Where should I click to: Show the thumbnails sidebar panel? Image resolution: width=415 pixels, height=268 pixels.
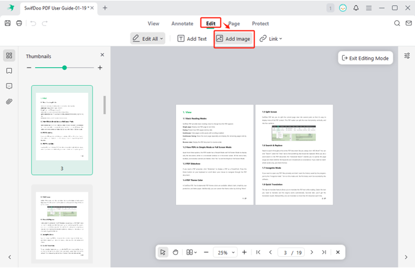pyautogui.click(x=9, y=56)
